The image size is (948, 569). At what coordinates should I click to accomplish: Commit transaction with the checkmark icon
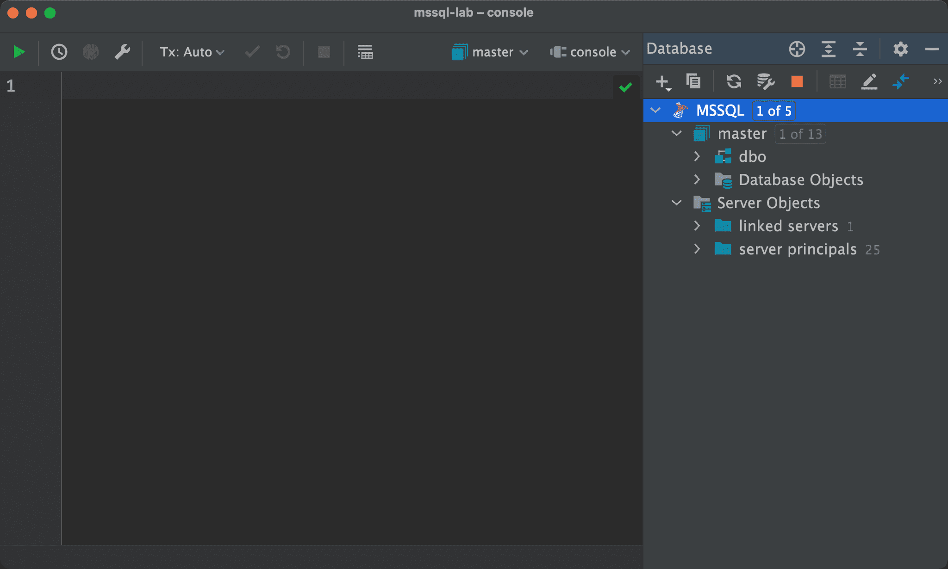coord(252,52)
